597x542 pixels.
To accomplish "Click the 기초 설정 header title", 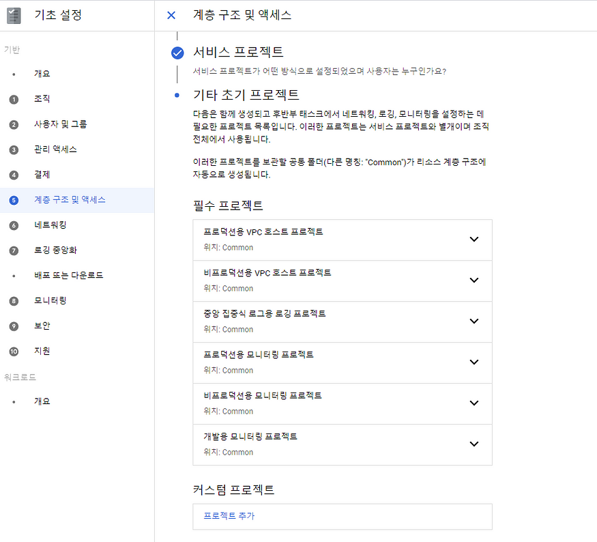I will point(58,15).
